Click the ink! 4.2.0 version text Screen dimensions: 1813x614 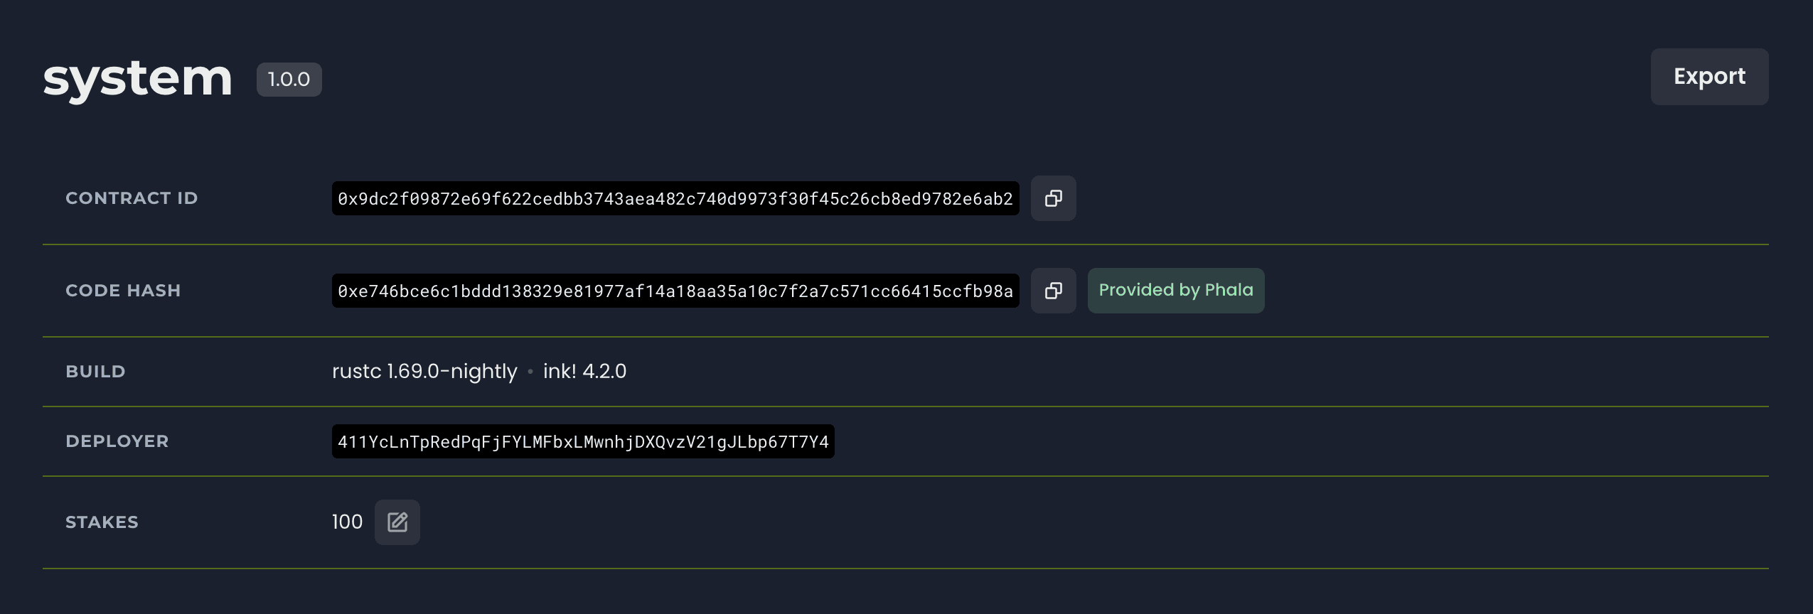584,372
